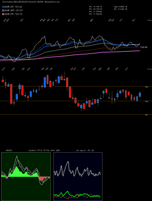152x201 pixels.
Task: Click the 'MACD:' panel heading
Action: point(9,150)
